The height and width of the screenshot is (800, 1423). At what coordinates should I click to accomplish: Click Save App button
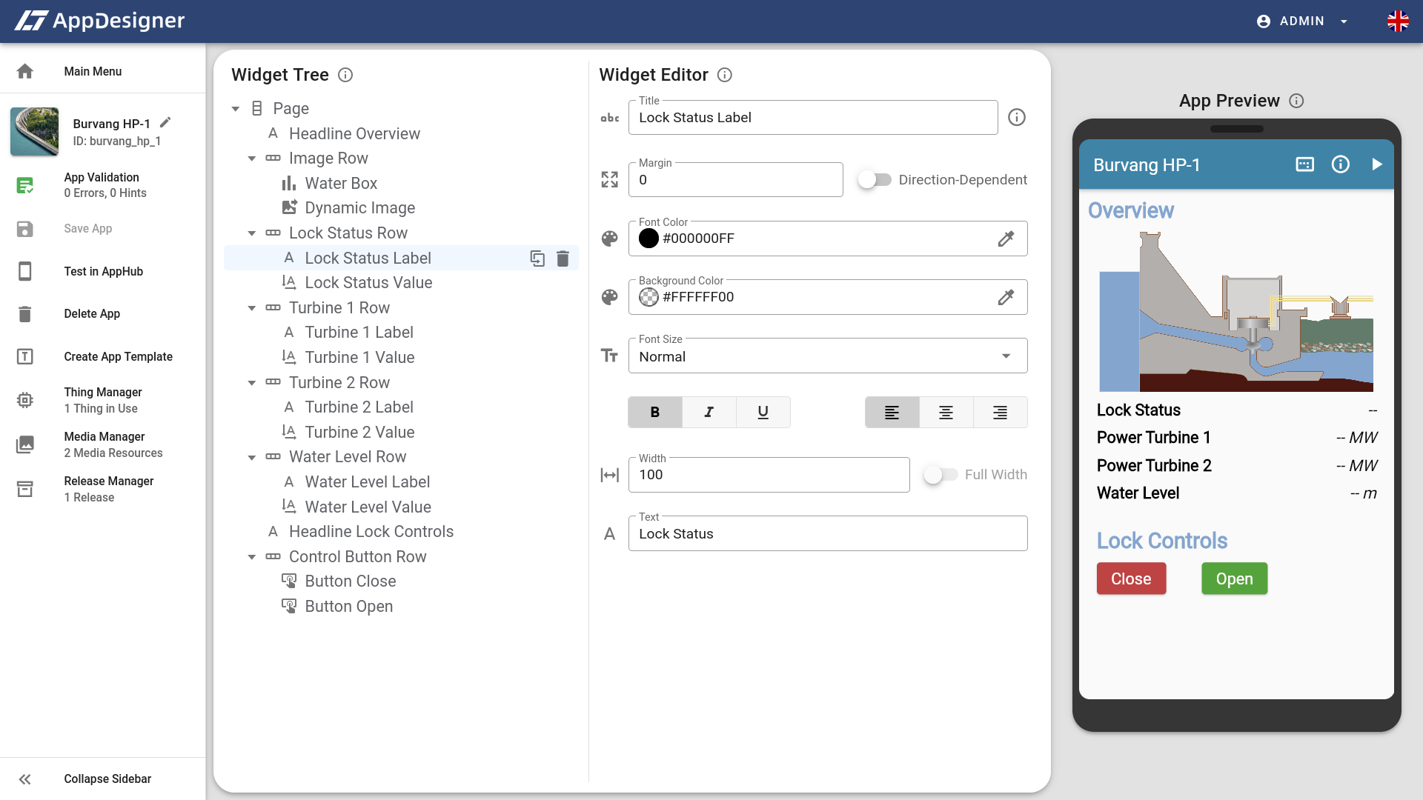point(87,227)
